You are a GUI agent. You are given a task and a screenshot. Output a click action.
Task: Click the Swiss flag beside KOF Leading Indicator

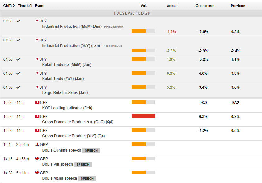tap(37, 102)
